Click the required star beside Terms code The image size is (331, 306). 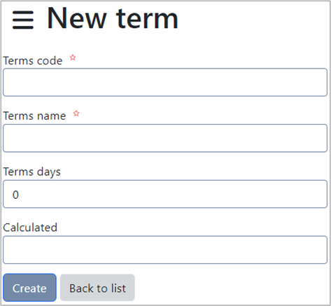pos(73,57)
